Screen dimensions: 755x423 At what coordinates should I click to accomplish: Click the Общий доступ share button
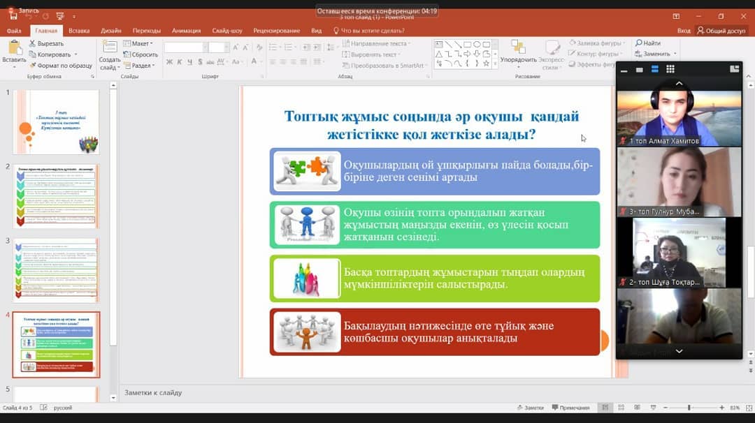(721, 30)
